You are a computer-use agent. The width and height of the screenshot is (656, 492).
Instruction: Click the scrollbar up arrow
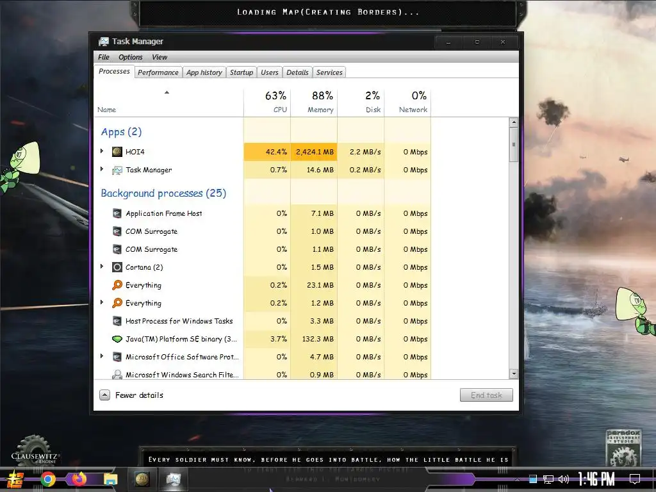click(x=514, y=122)
